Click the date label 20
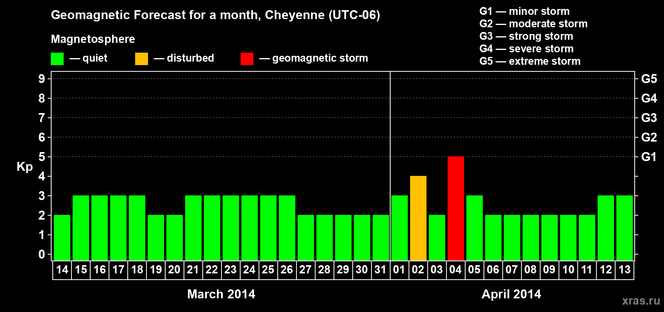 point(174,269)
